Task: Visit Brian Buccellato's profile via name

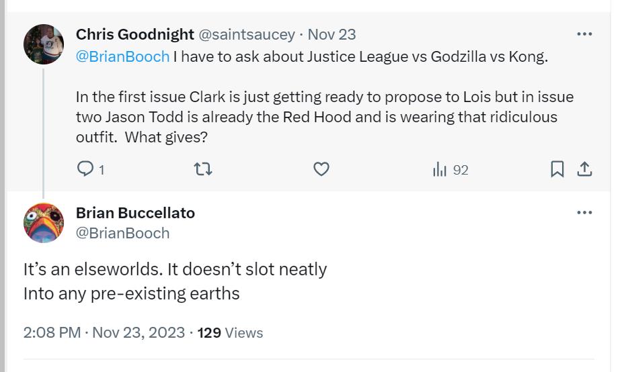Action: click(135, 213)
